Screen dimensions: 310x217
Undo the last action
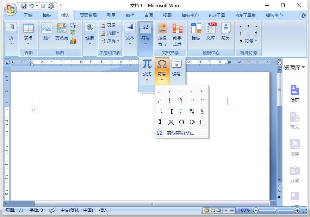point(32,6)
